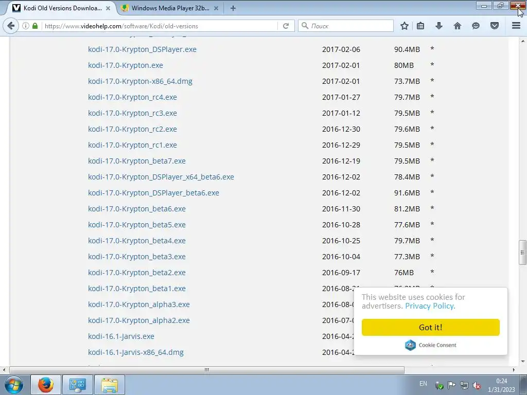This screenshot has width=527, height=395.
Task: Open the Windows Start menu
Action: click(14, 385)
